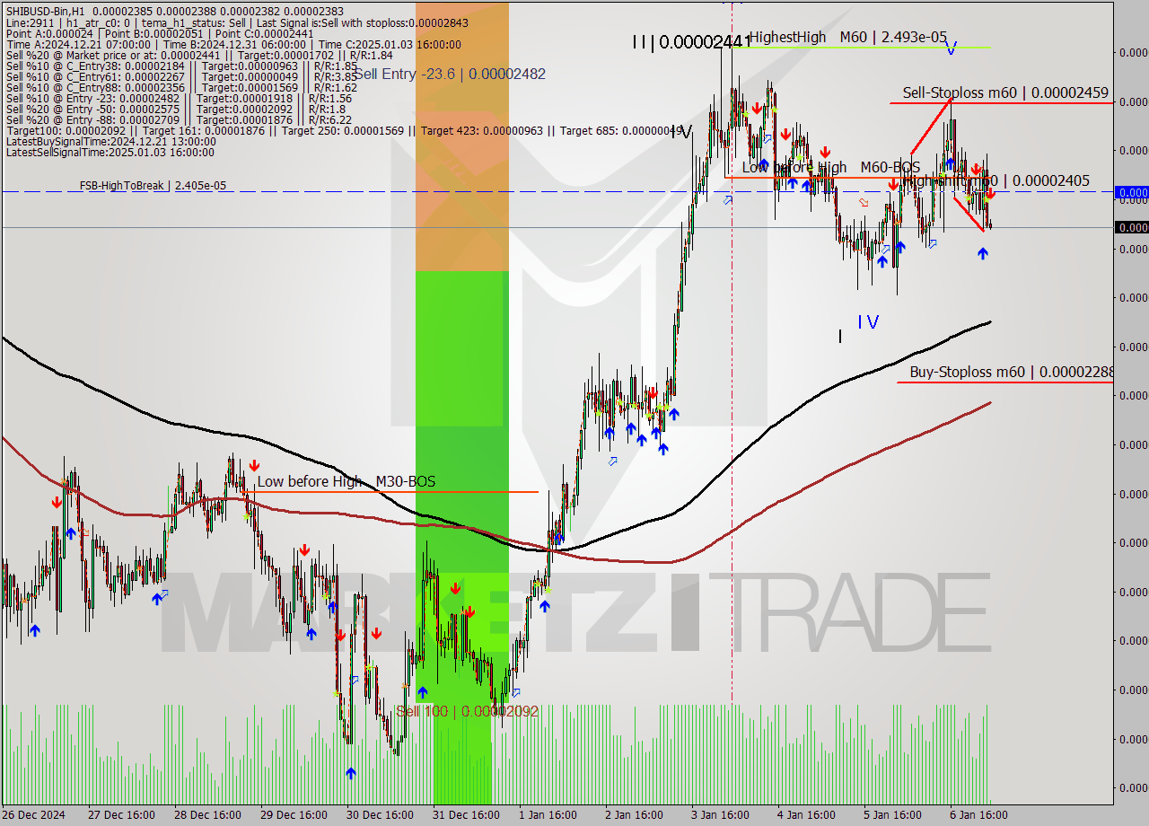
Task: Select the 'High-shift m60 | 0.00002405' label
Action: 996,180
